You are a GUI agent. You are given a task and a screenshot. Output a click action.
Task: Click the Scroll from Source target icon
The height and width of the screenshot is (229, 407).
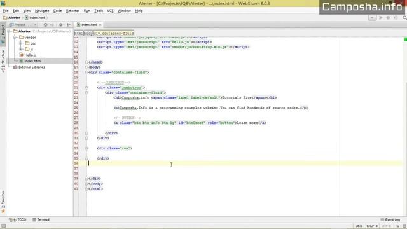point(45,25)
